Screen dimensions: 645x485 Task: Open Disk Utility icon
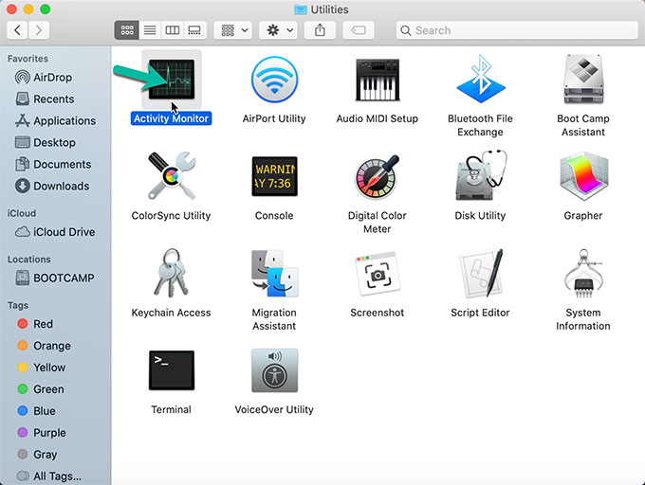[x=480, y=178]
